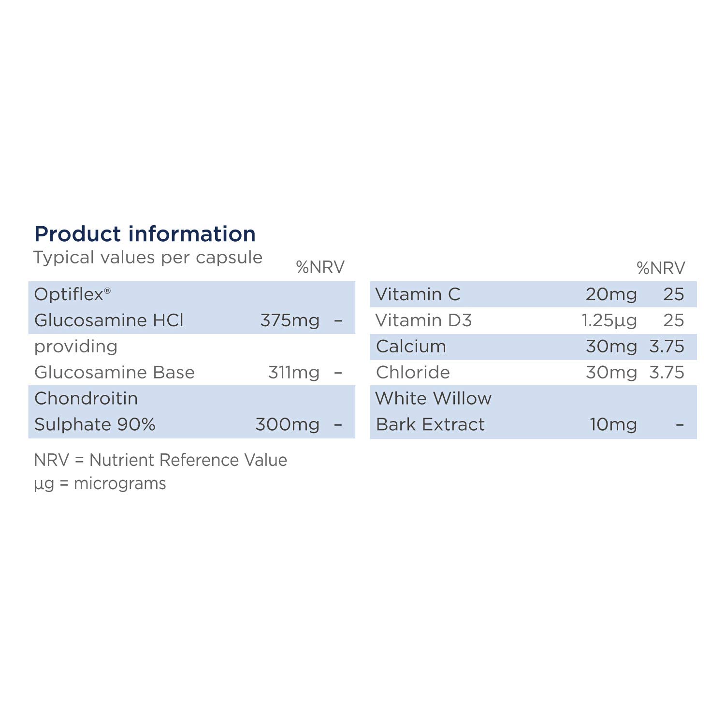Screen dimensions: 725x725
Task: Select the µg = micrograms footnote
Action: click(x=100, y=483)
